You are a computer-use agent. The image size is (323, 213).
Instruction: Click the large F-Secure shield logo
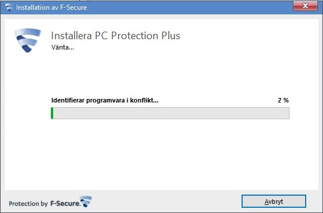coord(28,40)
